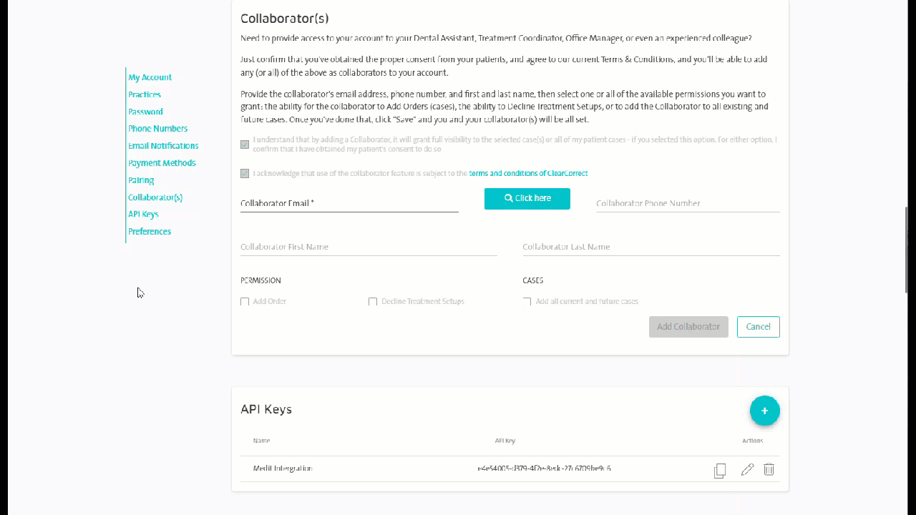Open Preferences section

click(x=150, y=232)
